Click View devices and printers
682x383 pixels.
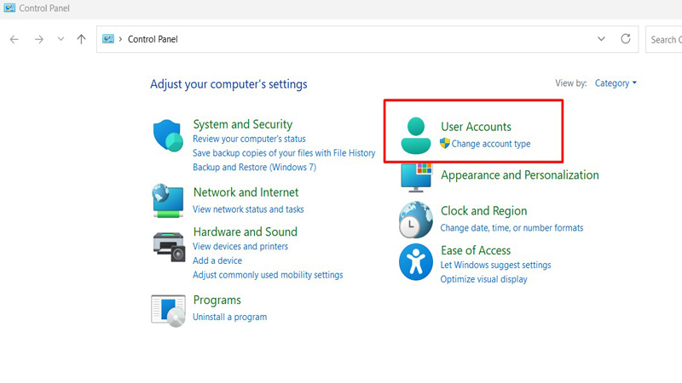tap(240, 246)
